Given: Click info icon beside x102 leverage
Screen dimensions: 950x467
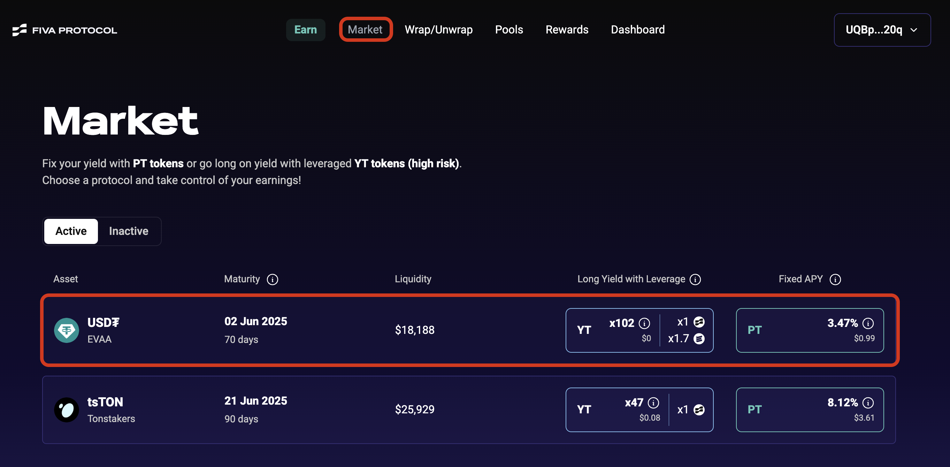Looking at the screenshot, I should click(x=644, y=323).
